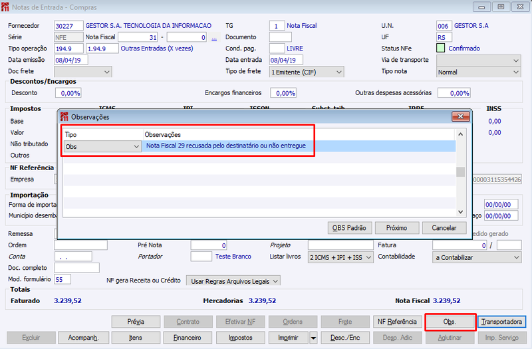Image resolution: width=532 pixels, height=349 pixels.
Task: Click the Nota Fiscal suffix field 0
Action: (187, 37)
